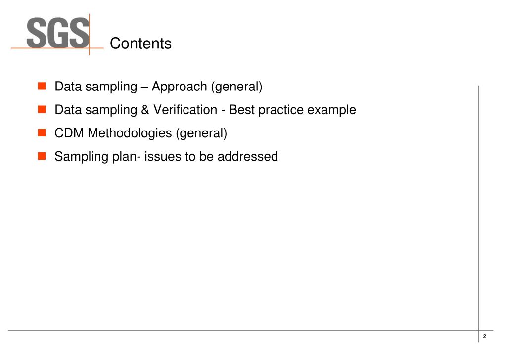Screen dimensions: 506x350
Task: Click the word Approach in the first bullet
Action: (x=180, y=87)
